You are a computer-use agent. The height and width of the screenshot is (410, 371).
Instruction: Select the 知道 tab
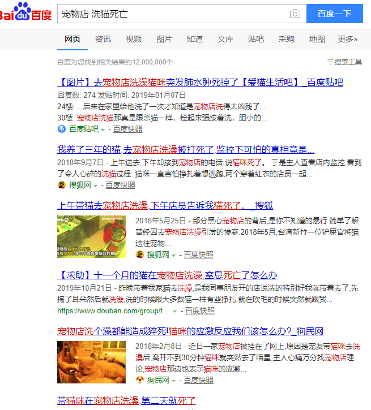[x=195, y=39]
